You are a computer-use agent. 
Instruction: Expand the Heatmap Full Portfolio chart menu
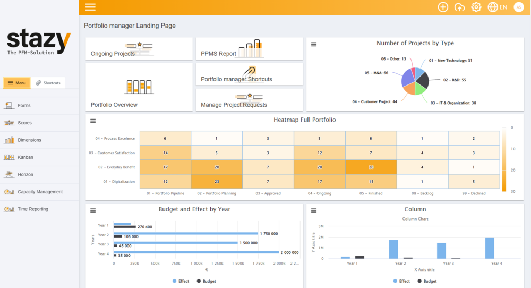pyautogui.click(x=93, y=121)
